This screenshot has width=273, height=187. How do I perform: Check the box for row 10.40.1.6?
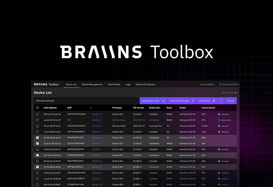coord(37,161)
